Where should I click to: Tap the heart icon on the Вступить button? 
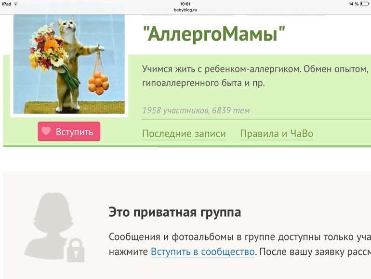(x=46, y=131)
